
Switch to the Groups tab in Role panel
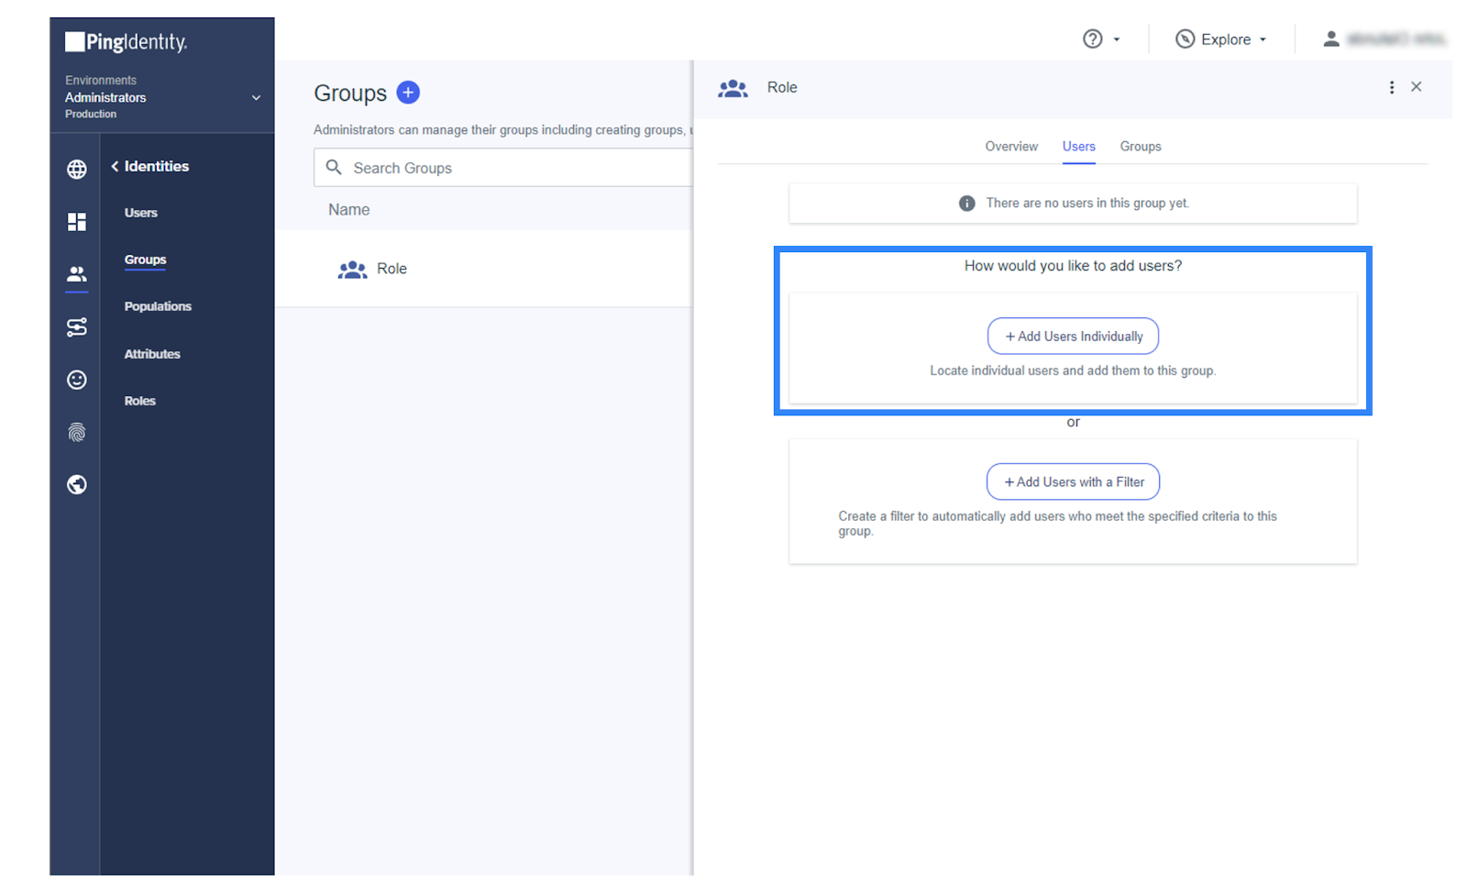pos(1140,147)
